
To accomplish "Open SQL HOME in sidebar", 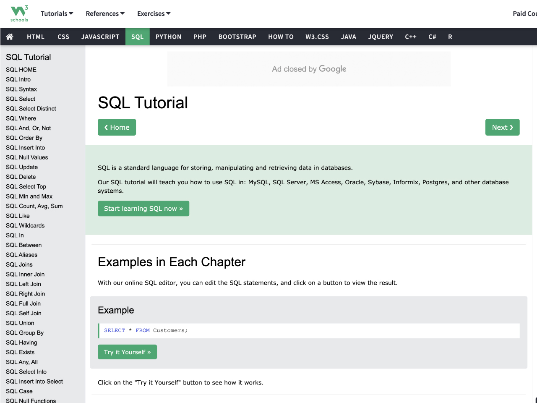I will coord(21,70).
